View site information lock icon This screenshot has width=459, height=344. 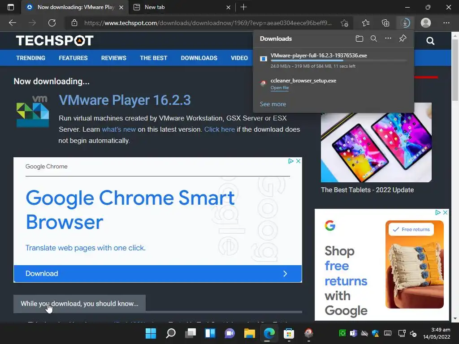click(74, 23)
